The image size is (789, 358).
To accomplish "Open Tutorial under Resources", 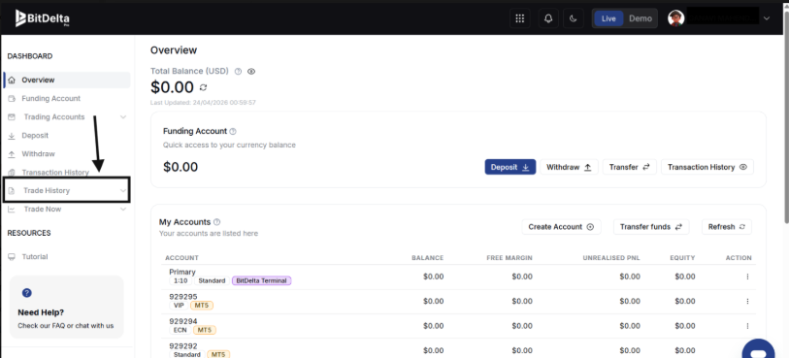I will 35,256.
